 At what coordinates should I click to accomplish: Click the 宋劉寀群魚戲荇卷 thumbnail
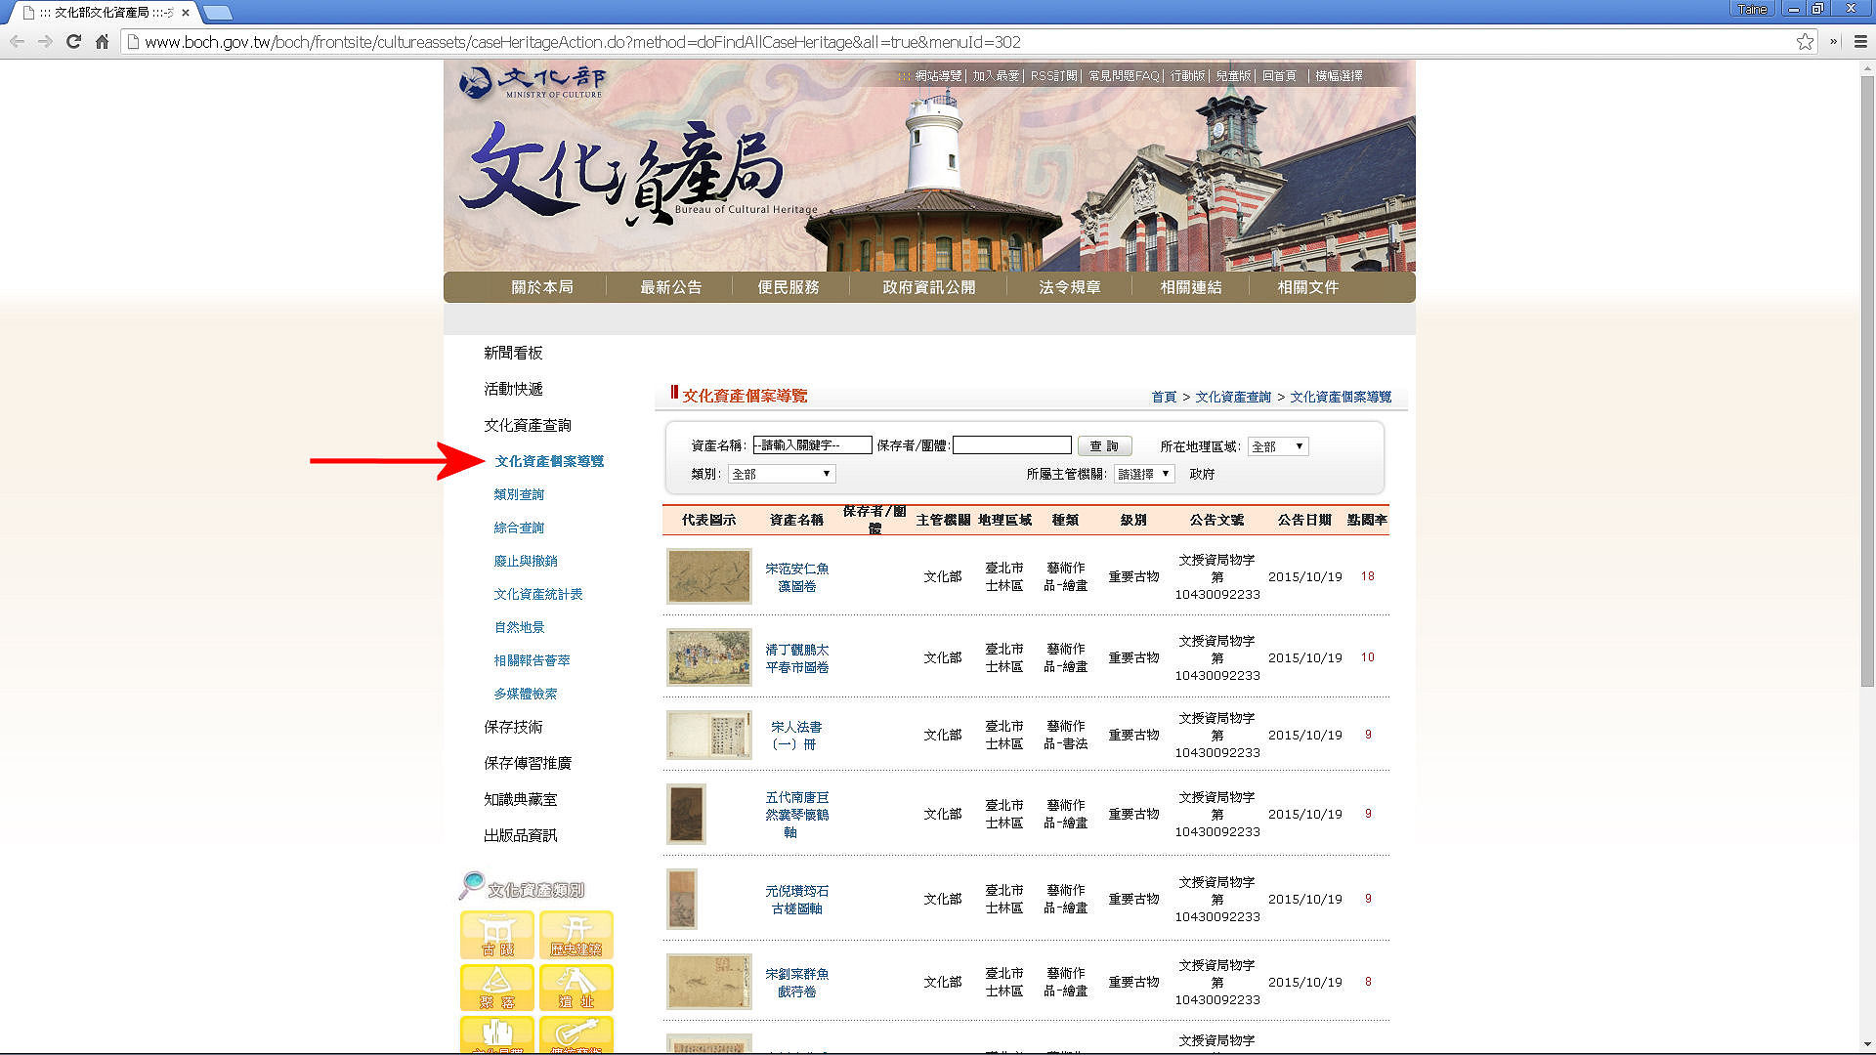(x=709, y=981)
